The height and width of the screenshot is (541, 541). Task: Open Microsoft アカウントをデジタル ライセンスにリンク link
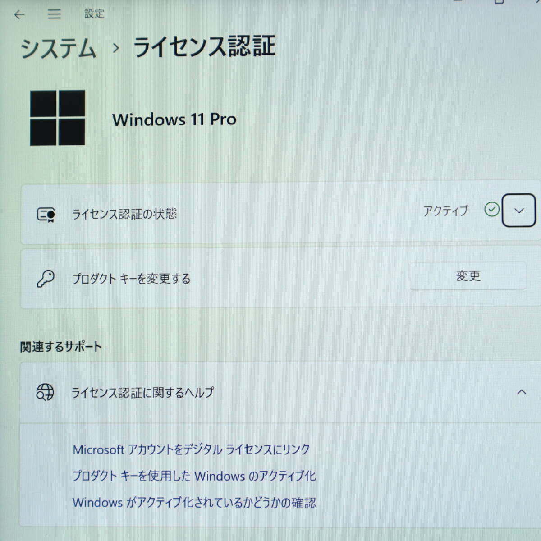[191, 449]
